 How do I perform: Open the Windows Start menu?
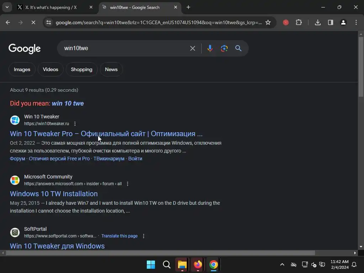point(151,264)
